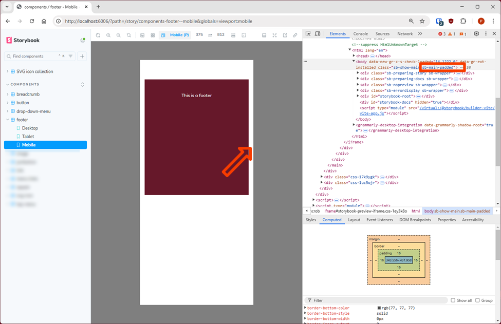
Task: Expand the breadcrumb component
Action: click(x=28, y=94)
